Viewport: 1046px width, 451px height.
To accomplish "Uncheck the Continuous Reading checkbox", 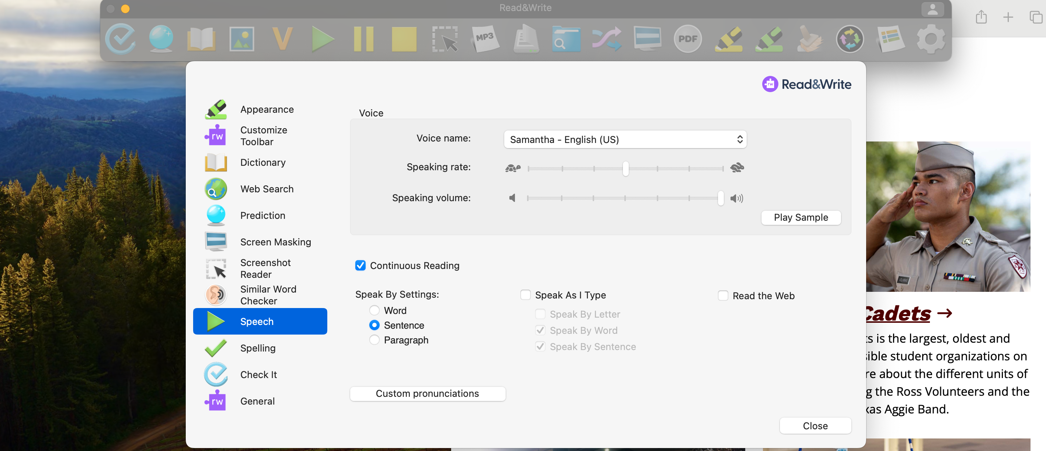I will [360, 265].
